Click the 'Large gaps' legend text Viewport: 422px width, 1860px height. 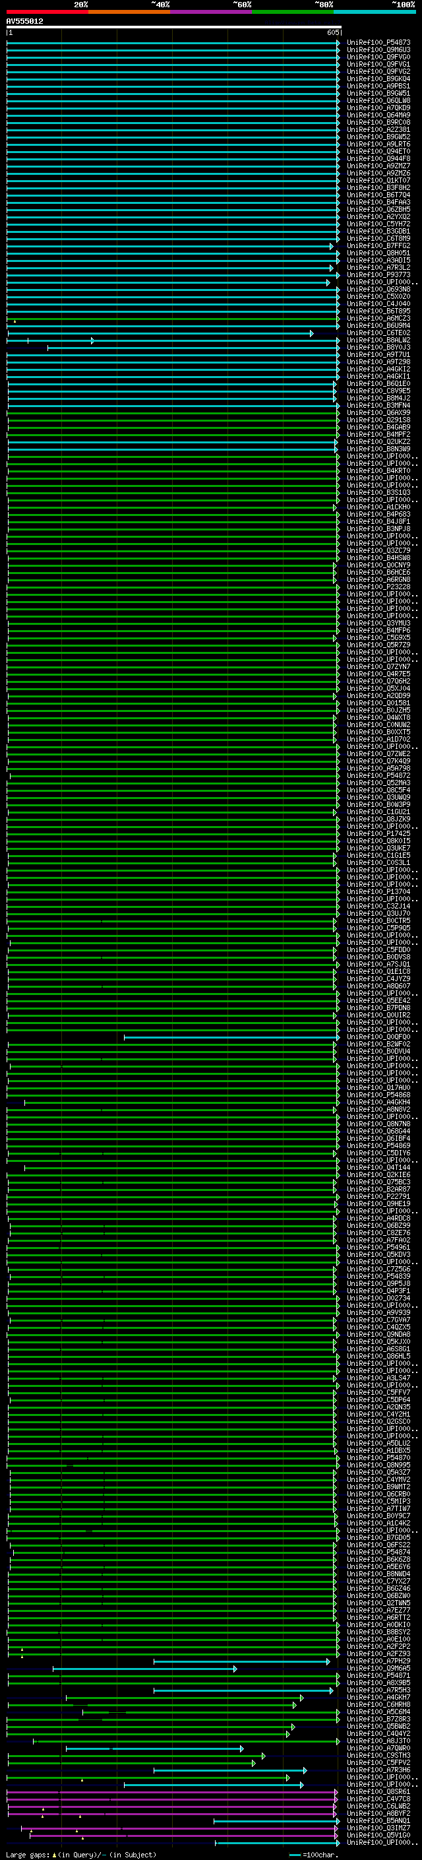(28, 1854)
